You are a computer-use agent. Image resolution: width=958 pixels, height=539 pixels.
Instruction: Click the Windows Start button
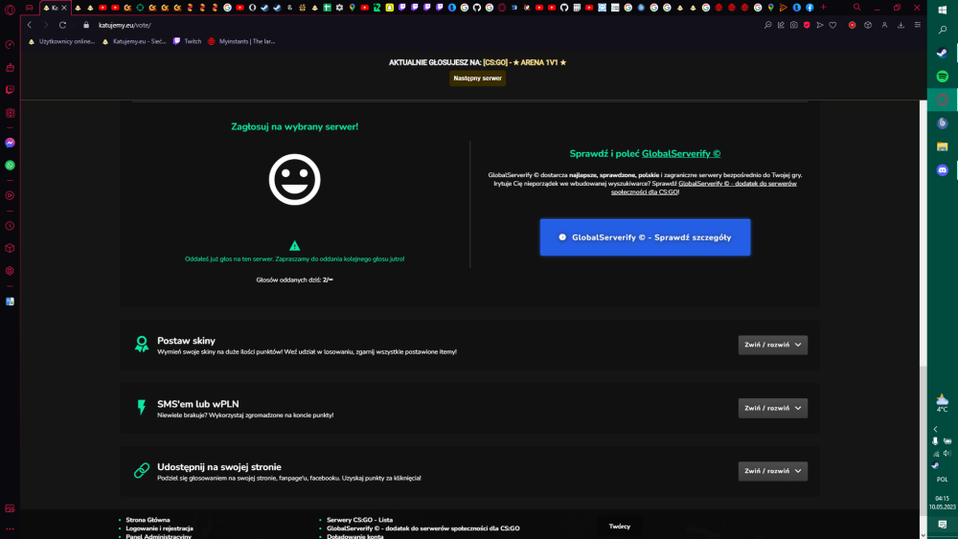coord(942,10)
